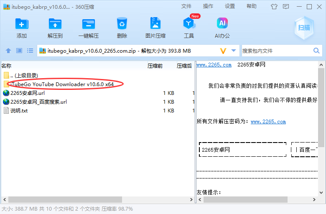Click the 删除 (Delete) trash icon
Screen dimensions: 326x214
(x=122, y=23)
